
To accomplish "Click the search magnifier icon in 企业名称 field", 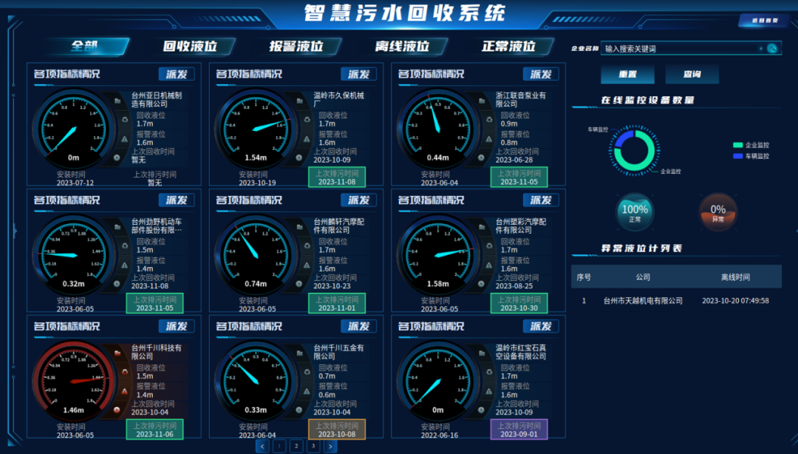I will click(x=772, y=49).
